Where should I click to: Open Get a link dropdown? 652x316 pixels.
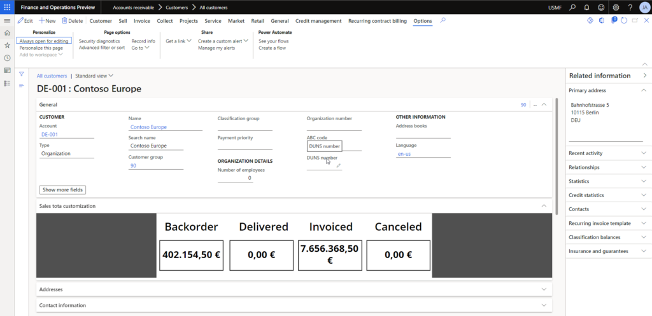pyautogui.click(x=178, y=41)
